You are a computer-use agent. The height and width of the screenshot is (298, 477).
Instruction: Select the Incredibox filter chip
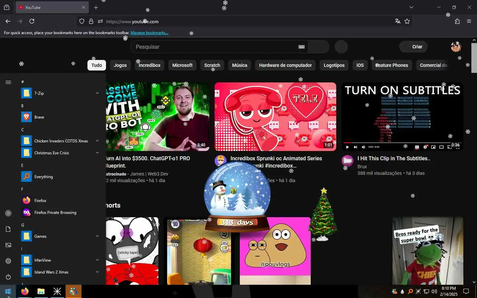(x=149, y=65)
